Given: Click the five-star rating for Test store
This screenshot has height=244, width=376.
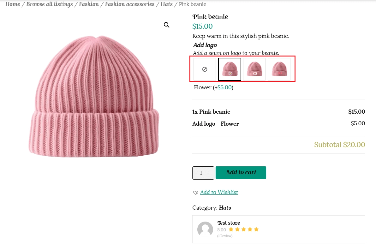Looking at the screenshot, I should [243, 229].
